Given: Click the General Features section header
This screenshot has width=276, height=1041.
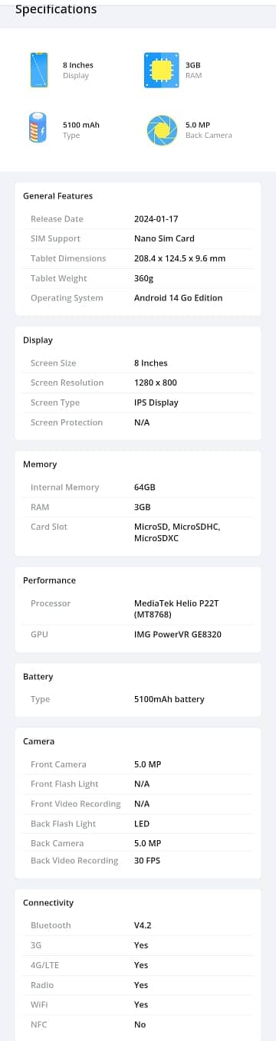Looking at the screenshot, I should pos(58,196).
